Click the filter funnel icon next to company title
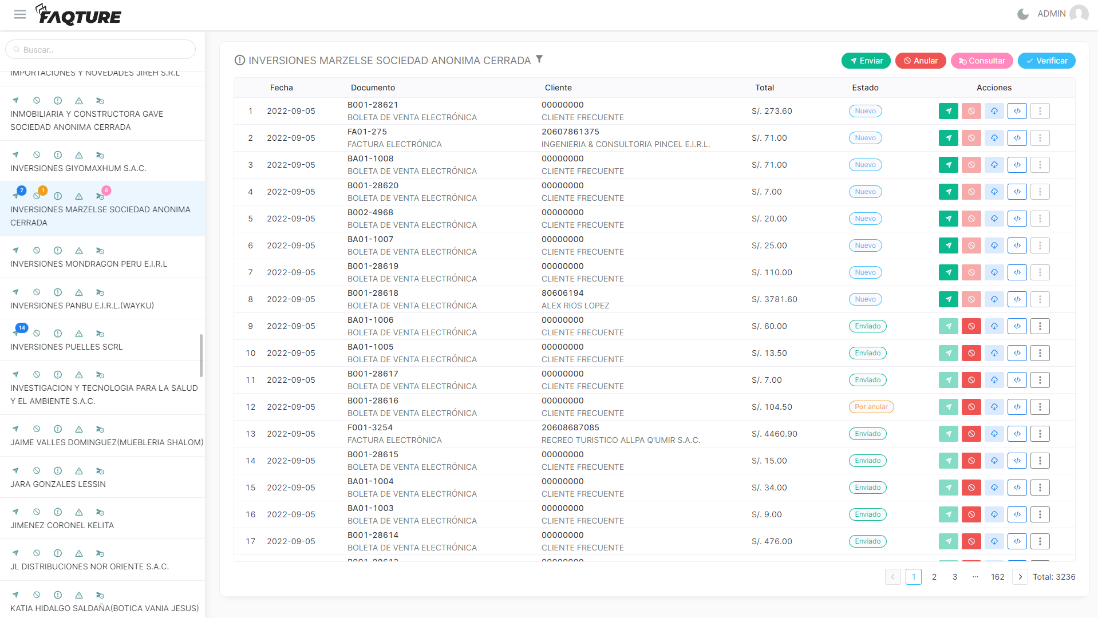Screen dimensions: 1098x618 click(x=539, y=60)
